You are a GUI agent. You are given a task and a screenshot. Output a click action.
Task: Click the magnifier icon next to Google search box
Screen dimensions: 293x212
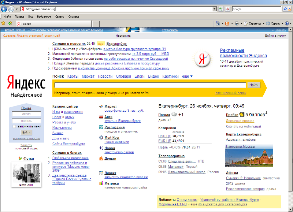(x=285, y=9)
